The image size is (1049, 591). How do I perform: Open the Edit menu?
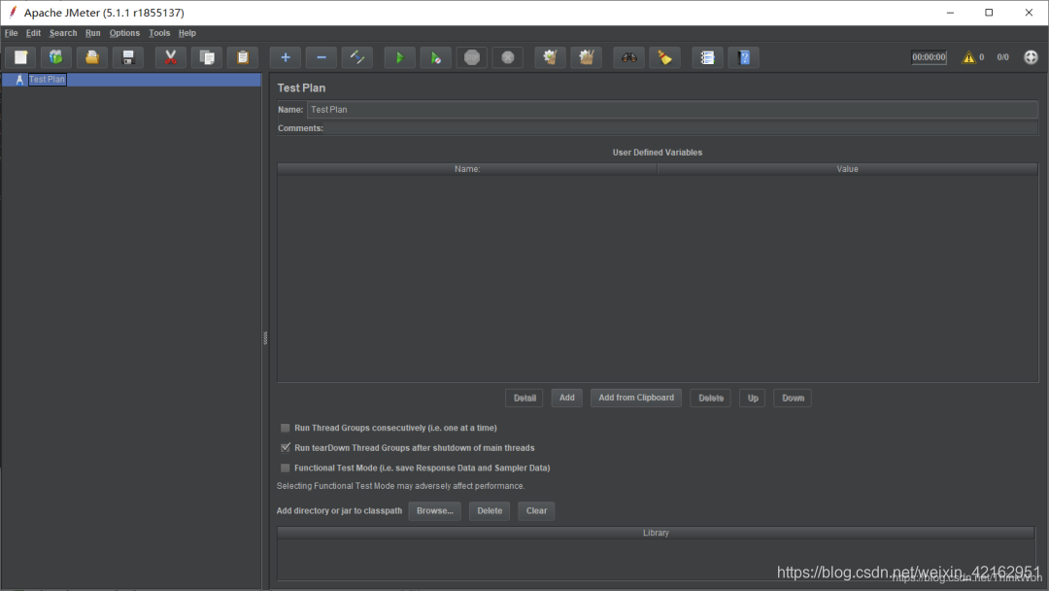coord(33,33)
